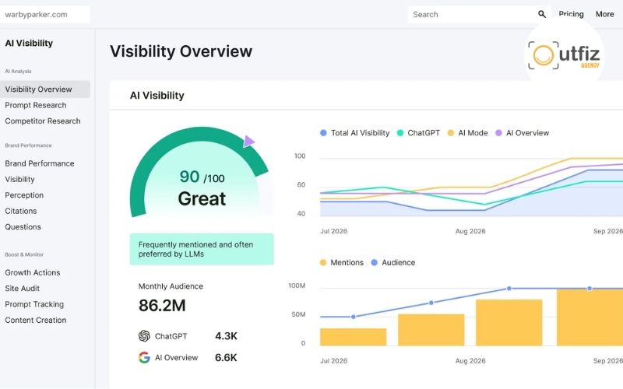Click the 6.6K AI Overview value
This screenshot has width=623, height=389.
[226, 358]
